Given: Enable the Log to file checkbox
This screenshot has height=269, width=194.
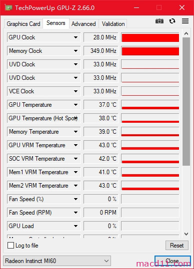Looking at the screenshot, I should 10,246.
